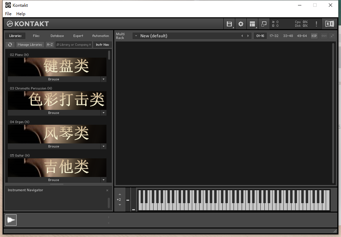Browse the 02 Piano library
Viewport: 341px width, 237px height.
point(54,79)
